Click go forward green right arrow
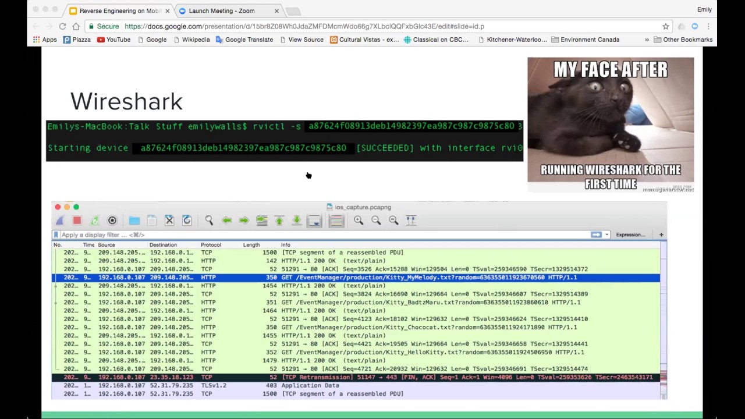This screenshot has height=419, width=745. 244,221
